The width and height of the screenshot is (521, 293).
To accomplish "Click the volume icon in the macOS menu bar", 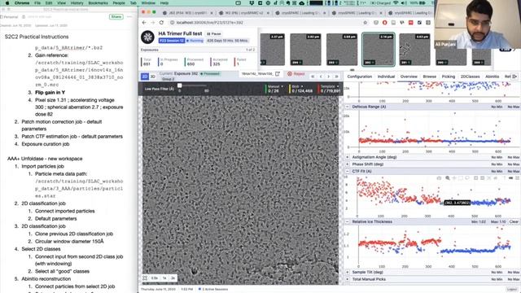I will [x=404, y=3].
